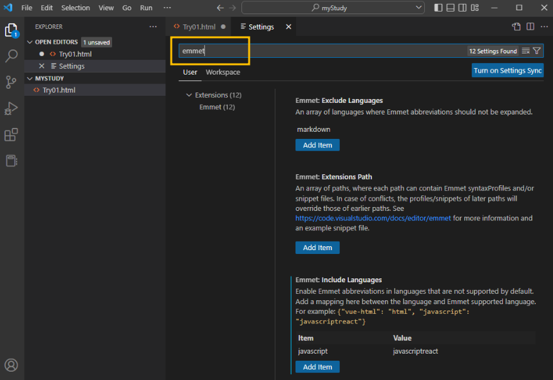Screen dimensions: 553x380
Task: Toggle secondary side bar layout icon
Action: pyautogui.click(x=462, y=8)
